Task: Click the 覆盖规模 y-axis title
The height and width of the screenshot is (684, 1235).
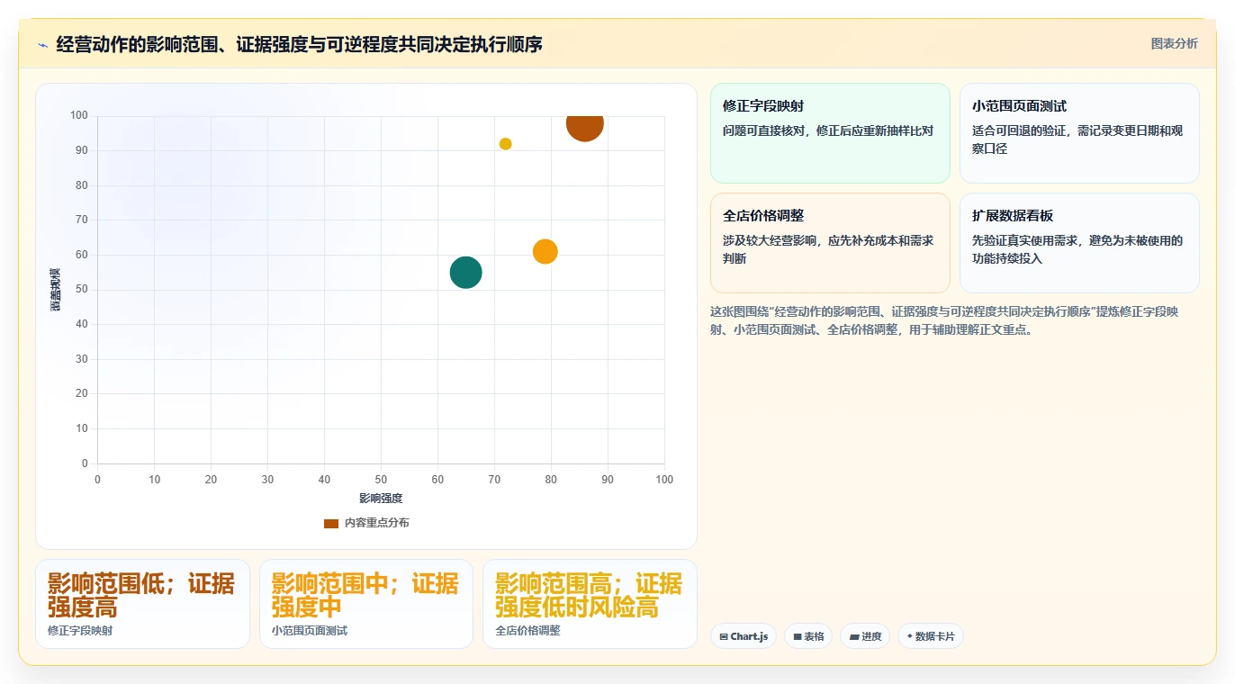Action: click(x=55, y=290)
